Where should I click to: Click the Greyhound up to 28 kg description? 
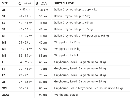(x=80, y=75)
